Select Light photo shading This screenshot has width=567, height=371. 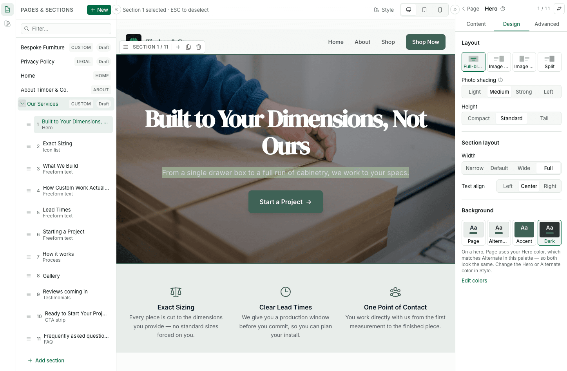pyautogui.click(x=475, y=92)
